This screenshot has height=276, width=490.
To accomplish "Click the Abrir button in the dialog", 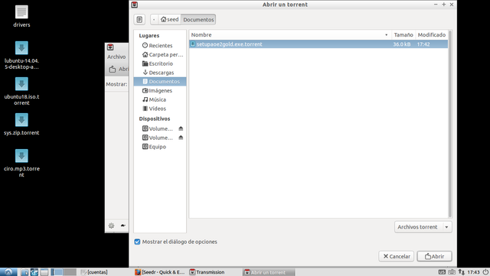I will point(434,256).
